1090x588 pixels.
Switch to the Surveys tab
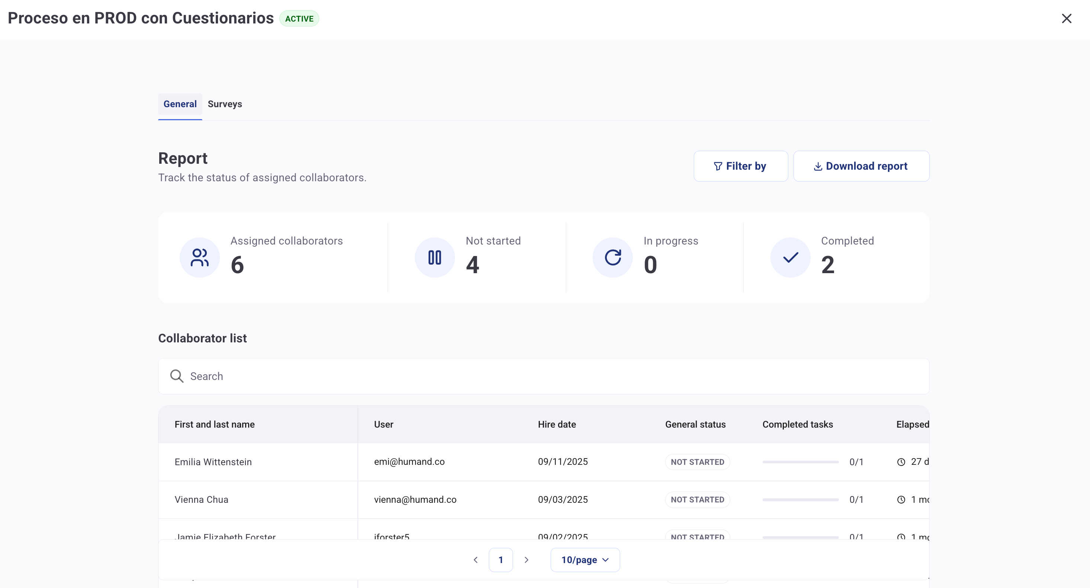[x=225, y=104]
